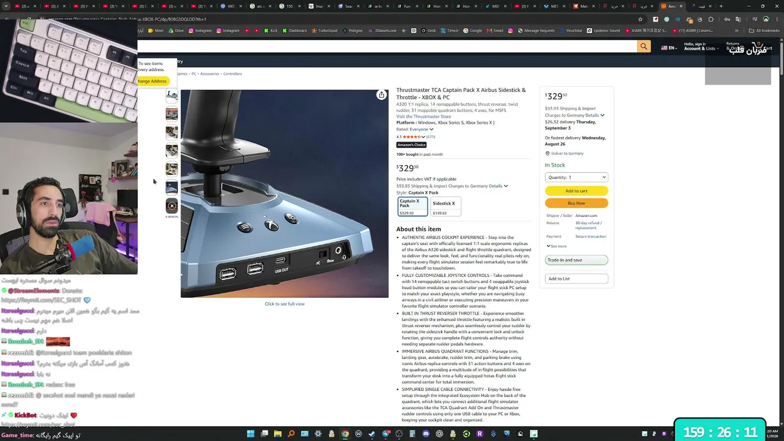Open the Settings gear in the taskbar
Viewport: 784px width, 441px height.
click(x=318, y=434)
